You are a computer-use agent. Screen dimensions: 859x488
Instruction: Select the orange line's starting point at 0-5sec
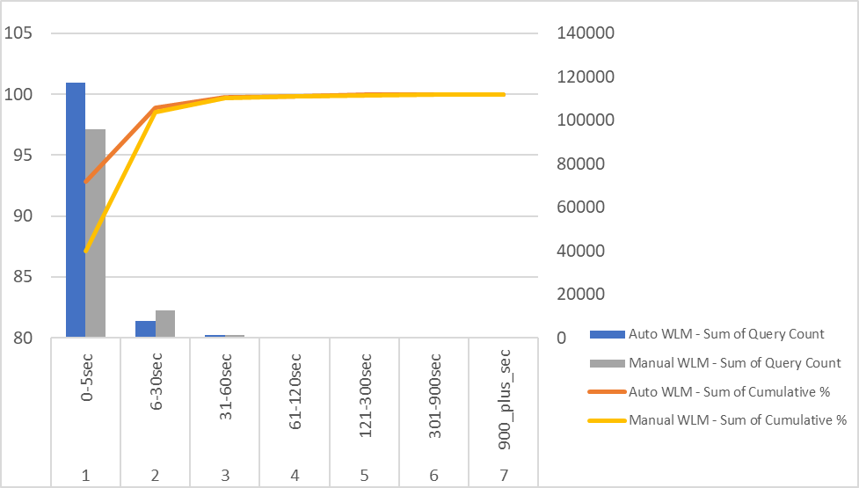point(85,182)
